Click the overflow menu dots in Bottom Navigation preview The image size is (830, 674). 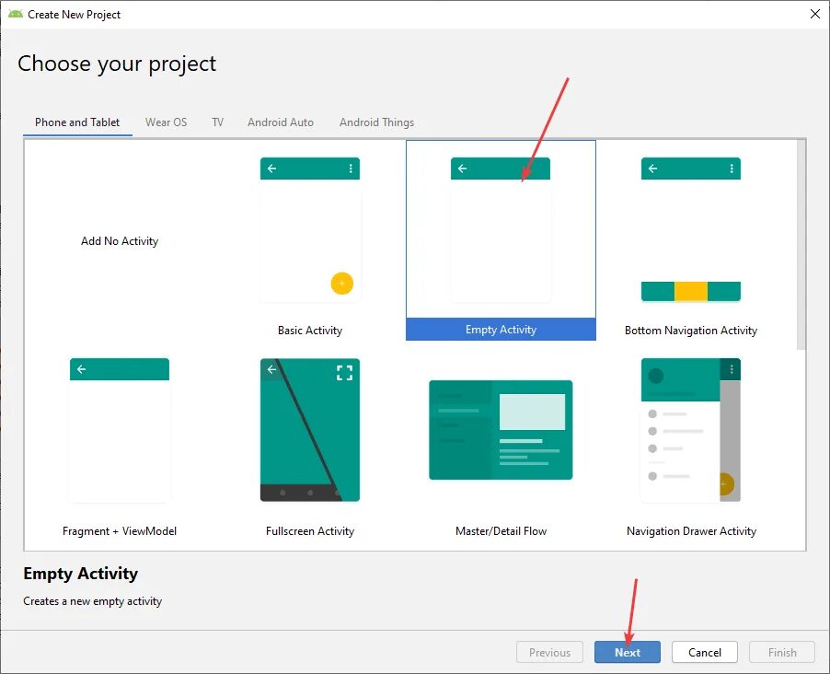coord(732,168)
